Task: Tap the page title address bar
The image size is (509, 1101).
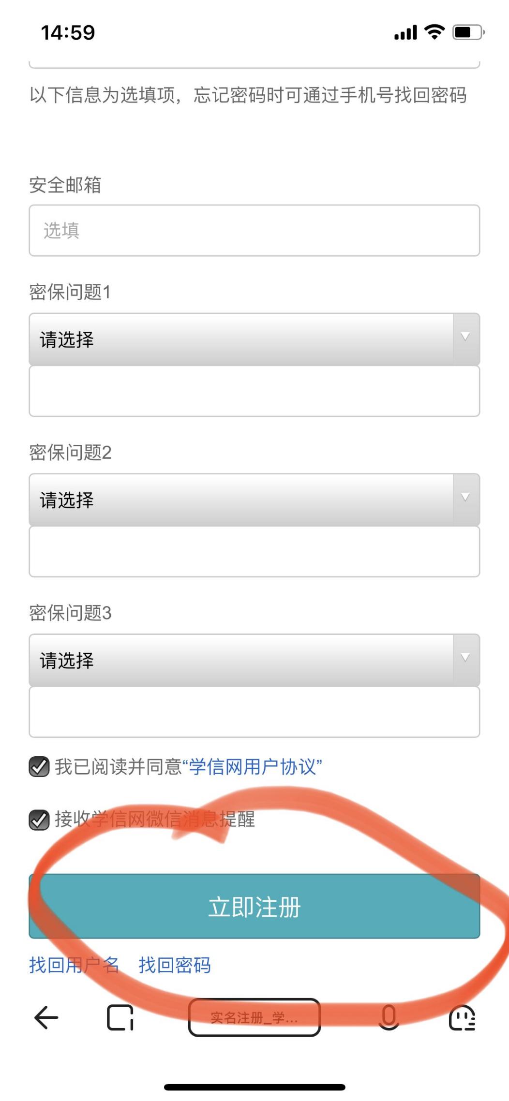Action: tap(254, 1017)
